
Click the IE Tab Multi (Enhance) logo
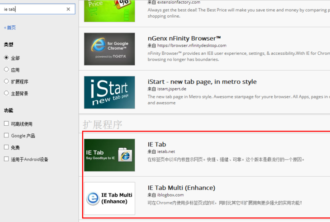[x=109, y=198]
